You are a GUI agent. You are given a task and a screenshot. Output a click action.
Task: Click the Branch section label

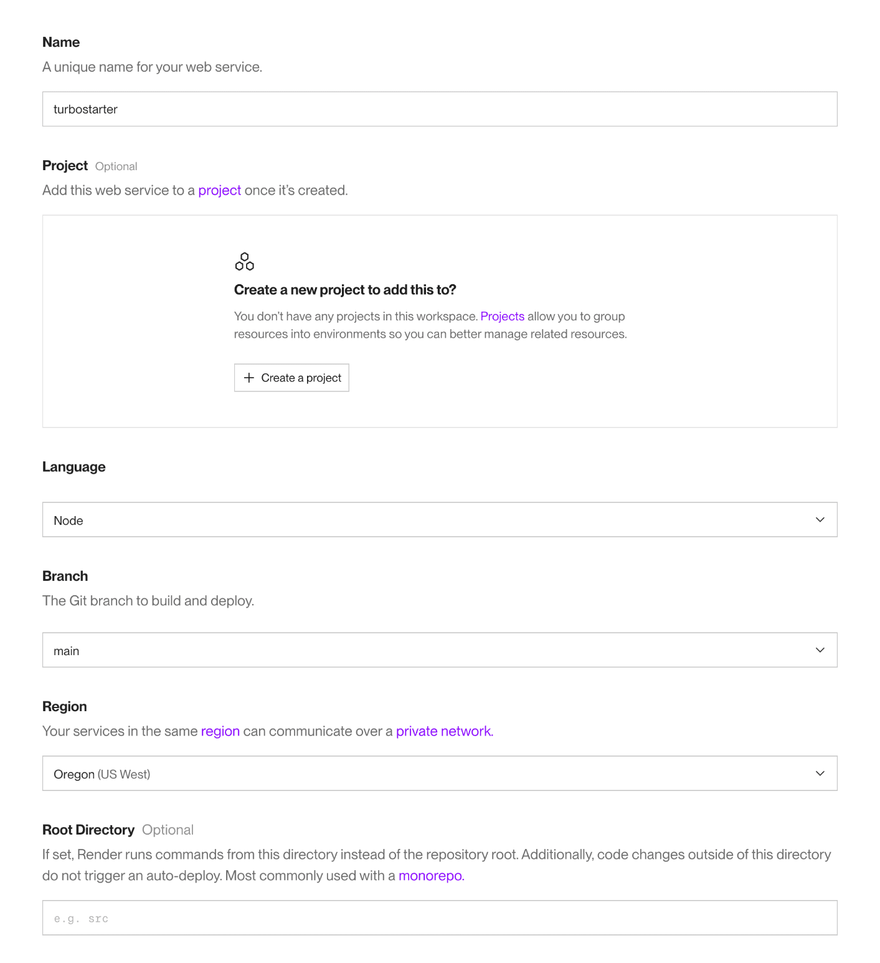[65, 576]
